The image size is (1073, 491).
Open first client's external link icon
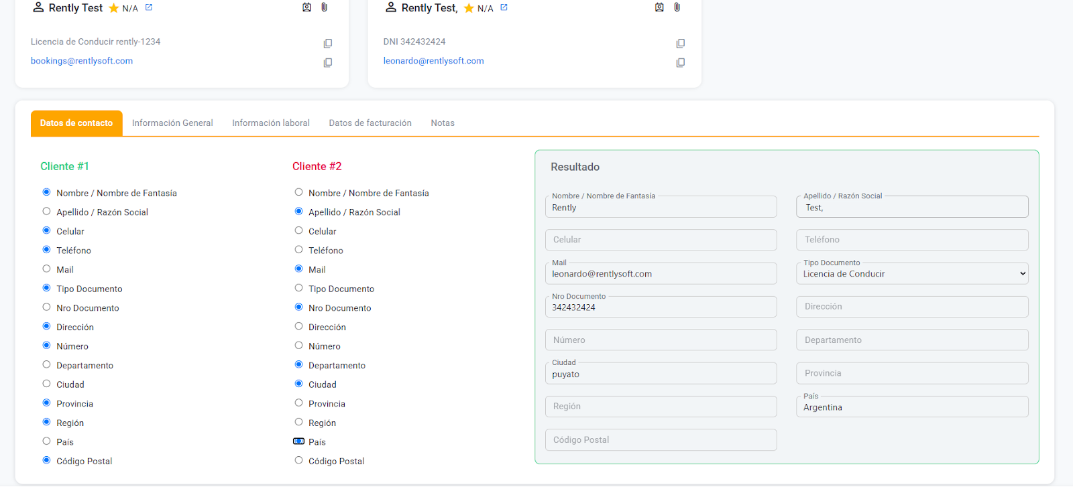149,7
